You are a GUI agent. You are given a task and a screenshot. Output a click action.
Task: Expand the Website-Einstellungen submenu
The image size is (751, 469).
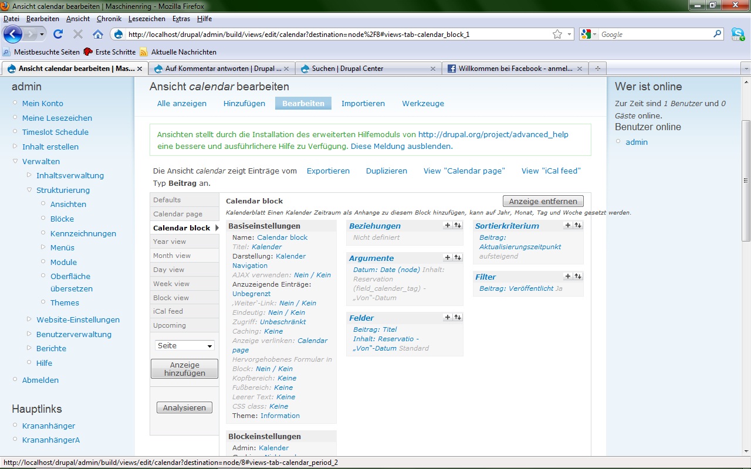tap(29, 320)
